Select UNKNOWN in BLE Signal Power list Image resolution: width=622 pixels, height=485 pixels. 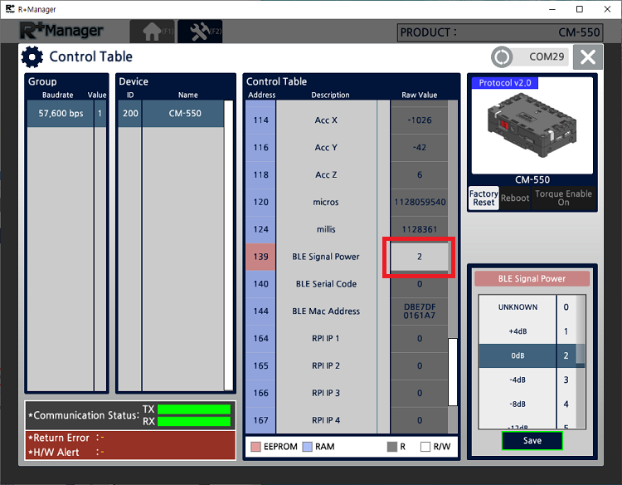click(518, 307)
